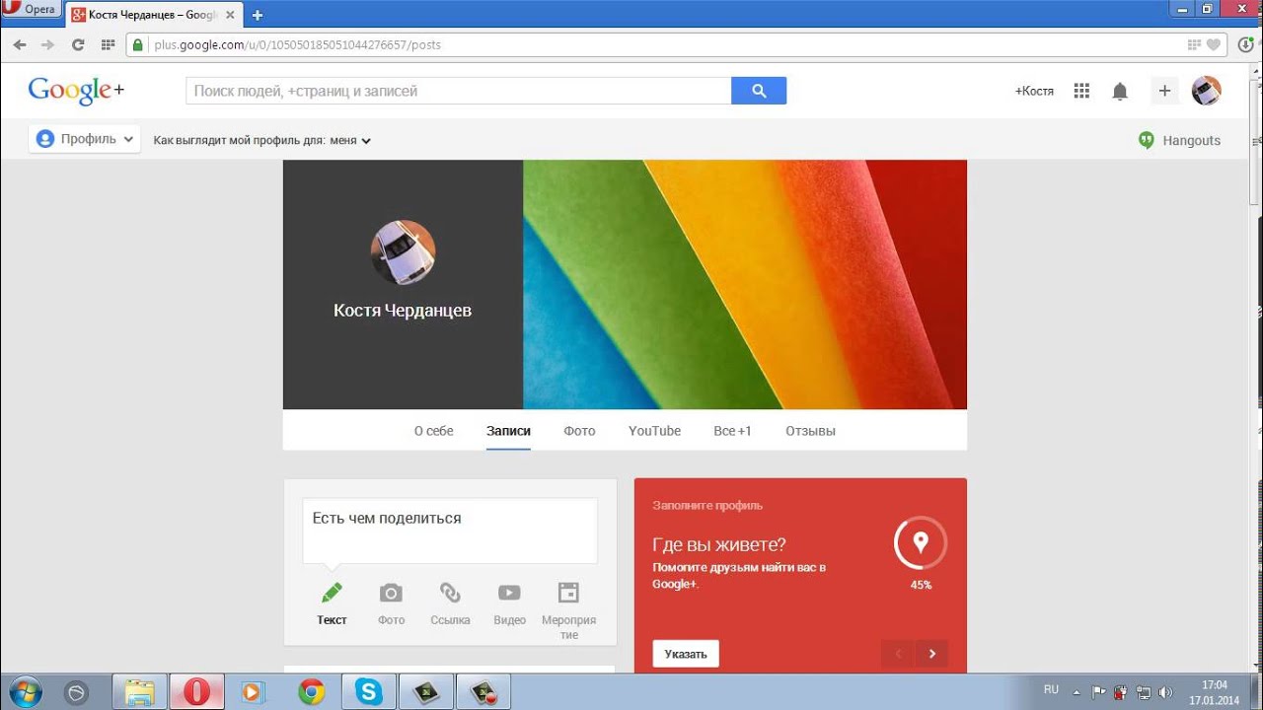Click the green padlock in address bar
Viewport: 1263px width, 710px height.
pos(138,44)
